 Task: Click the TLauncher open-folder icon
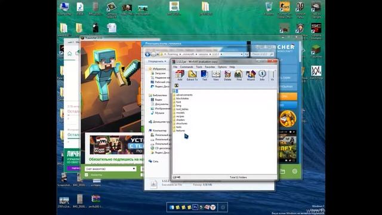[282, 171]
